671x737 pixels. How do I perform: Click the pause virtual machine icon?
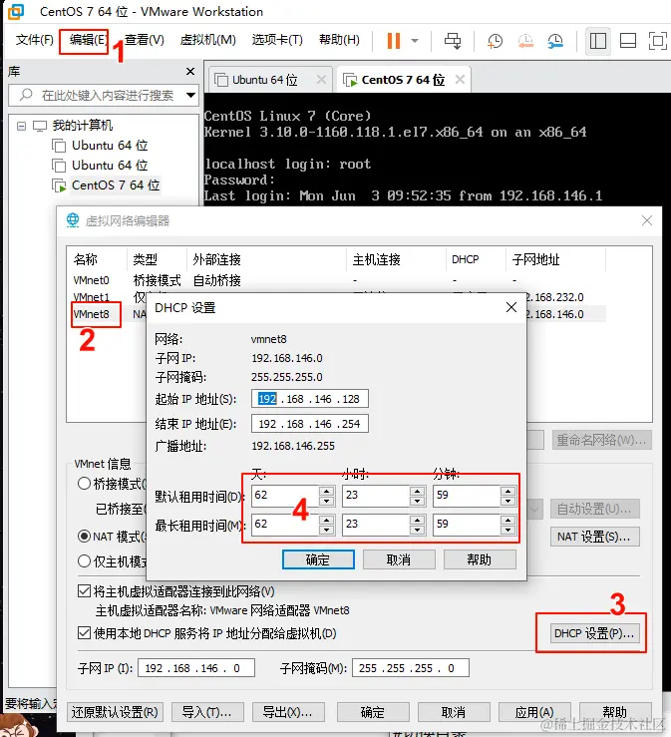pyautogui.click(x=394, y=41)
